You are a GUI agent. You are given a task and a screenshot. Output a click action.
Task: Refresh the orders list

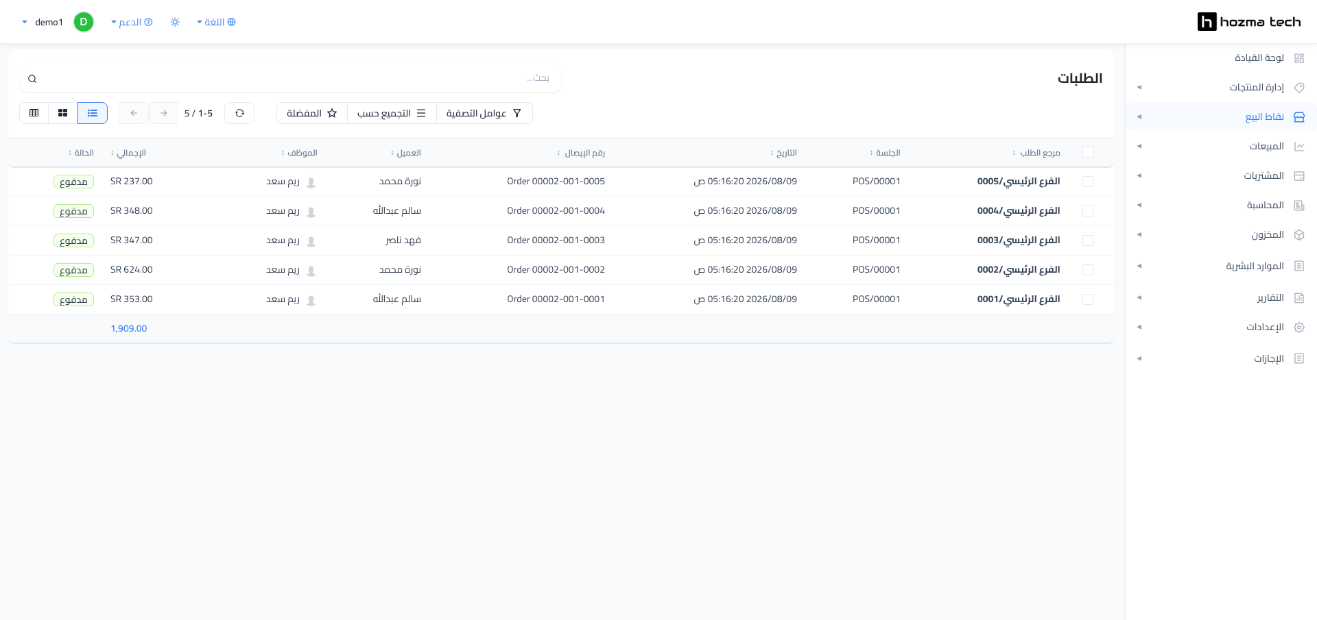click(239, 113)
